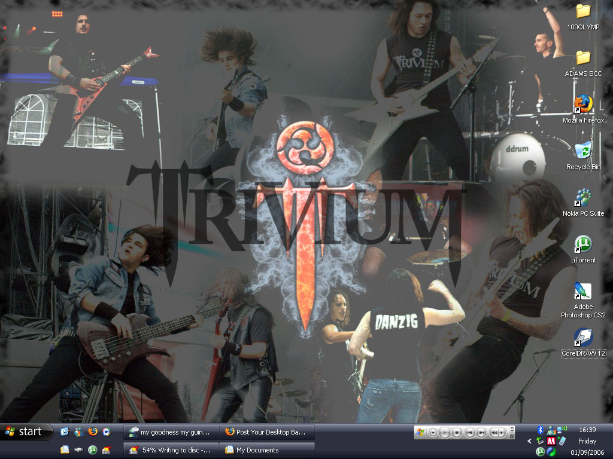Launch Windows Media Player from Quick Launch

click(107, 432)
